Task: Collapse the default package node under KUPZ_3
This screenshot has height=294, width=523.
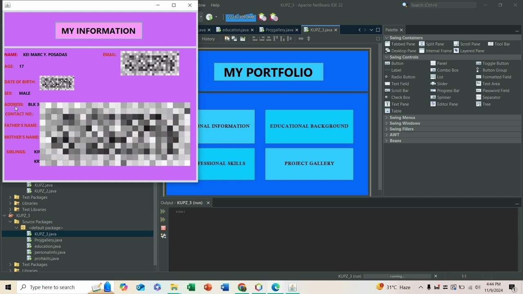Action: click(17, 228)
